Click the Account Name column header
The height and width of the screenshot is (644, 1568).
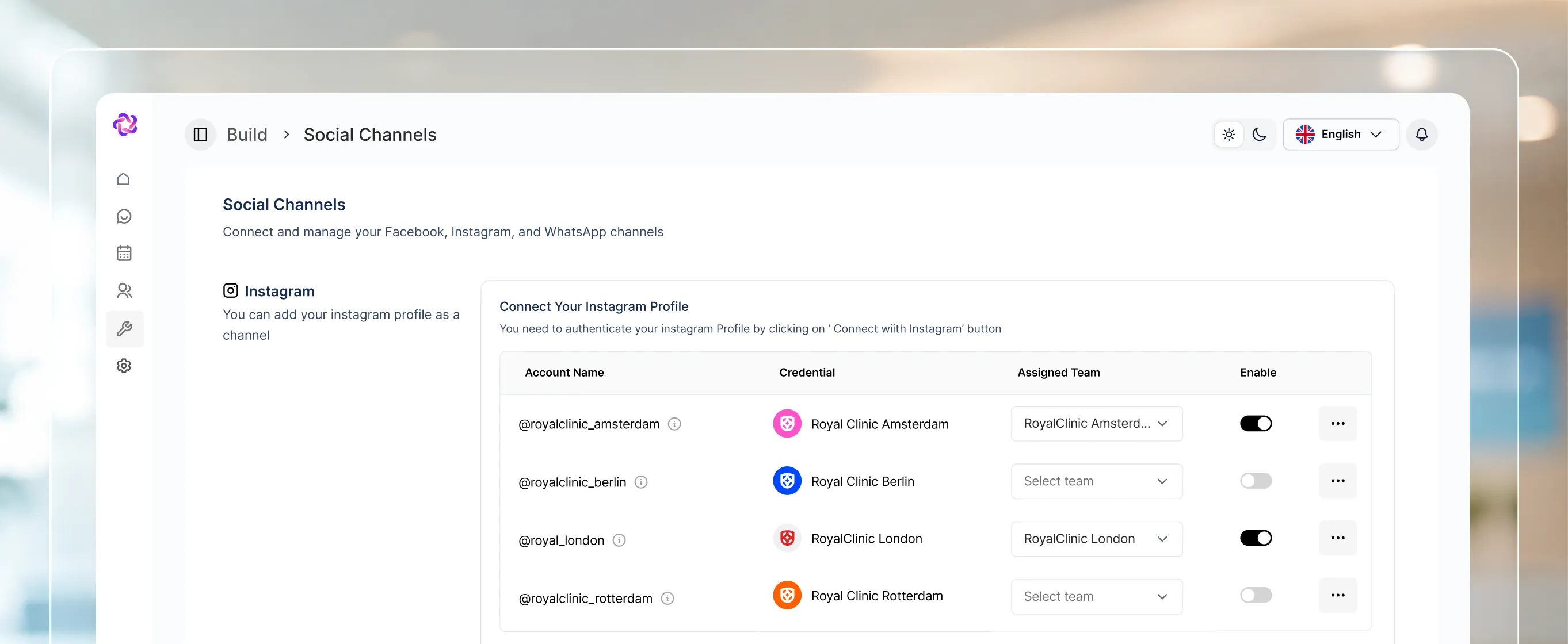[564, 372]
